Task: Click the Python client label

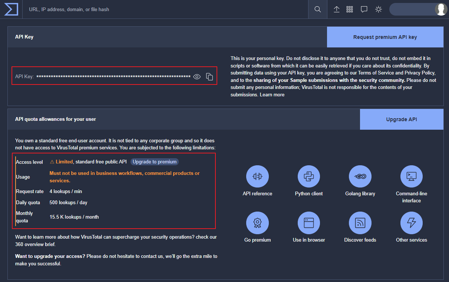Action: click(309, 194)
